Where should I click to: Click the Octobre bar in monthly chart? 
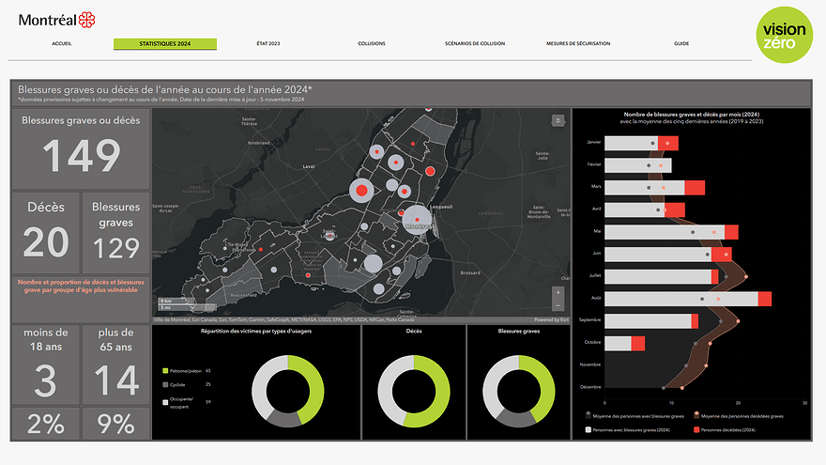[x=625, y=343]
